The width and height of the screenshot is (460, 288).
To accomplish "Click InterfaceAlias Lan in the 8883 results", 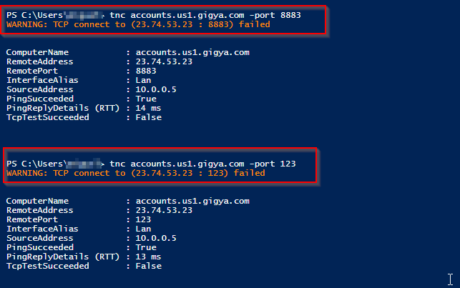I will click(144, 80).
